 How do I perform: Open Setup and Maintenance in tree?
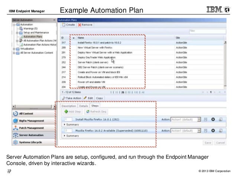[x=36, y=32]
